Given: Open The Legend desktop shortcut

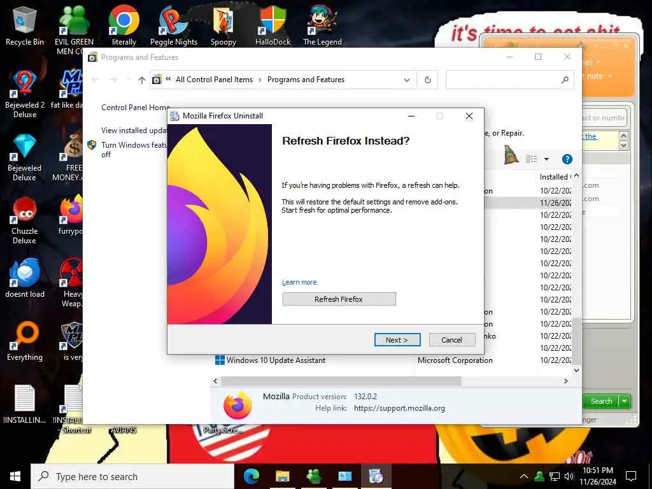Looking at the screenshot, I should tap(322, 25).
